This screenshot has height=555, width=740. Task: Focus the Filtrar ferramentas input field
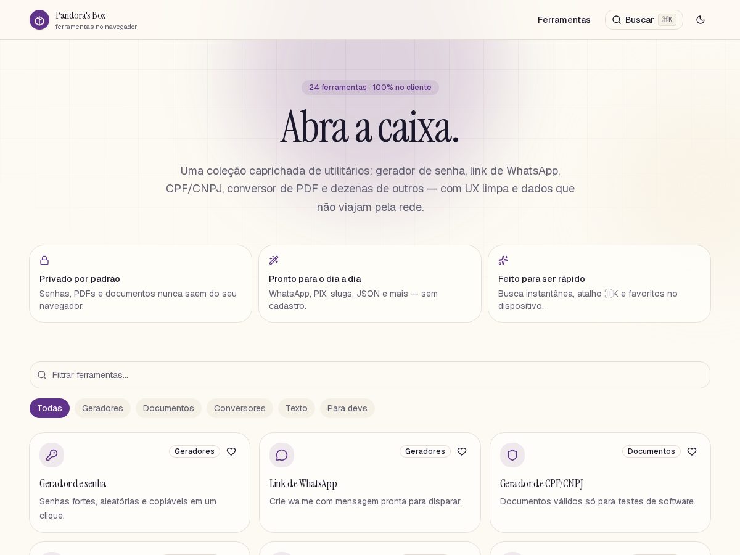[370, 375]
